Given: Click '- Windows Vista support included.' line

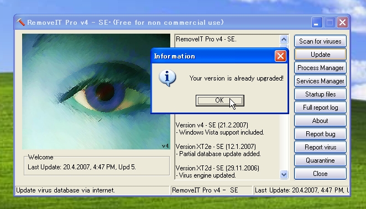Looking at the screenshot, I should 220,132.
